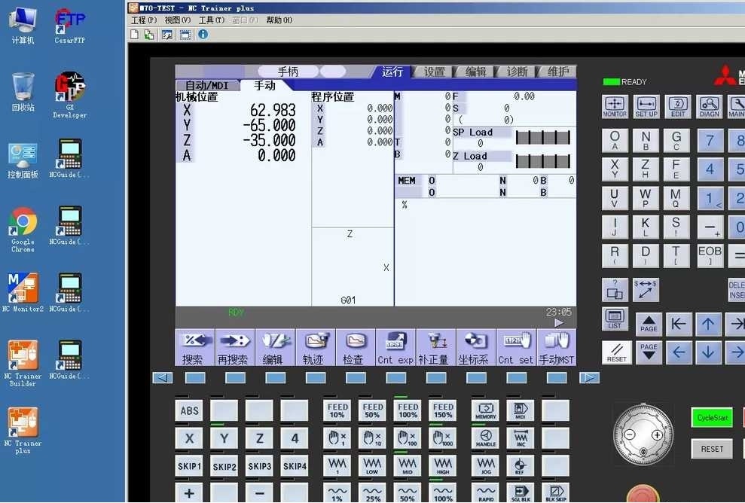Image resolution: width=745 pixels, height=503 pixels.
Task: Open the 检查 check softkey
Action: click(x=356, y=348)
